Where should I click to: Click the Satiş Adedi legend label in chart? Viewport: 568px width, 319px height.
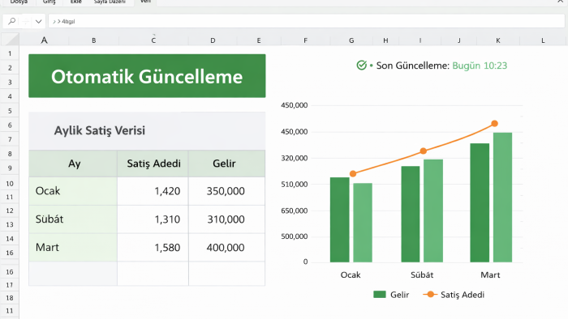pyautogui.click(x=463, y=295)
